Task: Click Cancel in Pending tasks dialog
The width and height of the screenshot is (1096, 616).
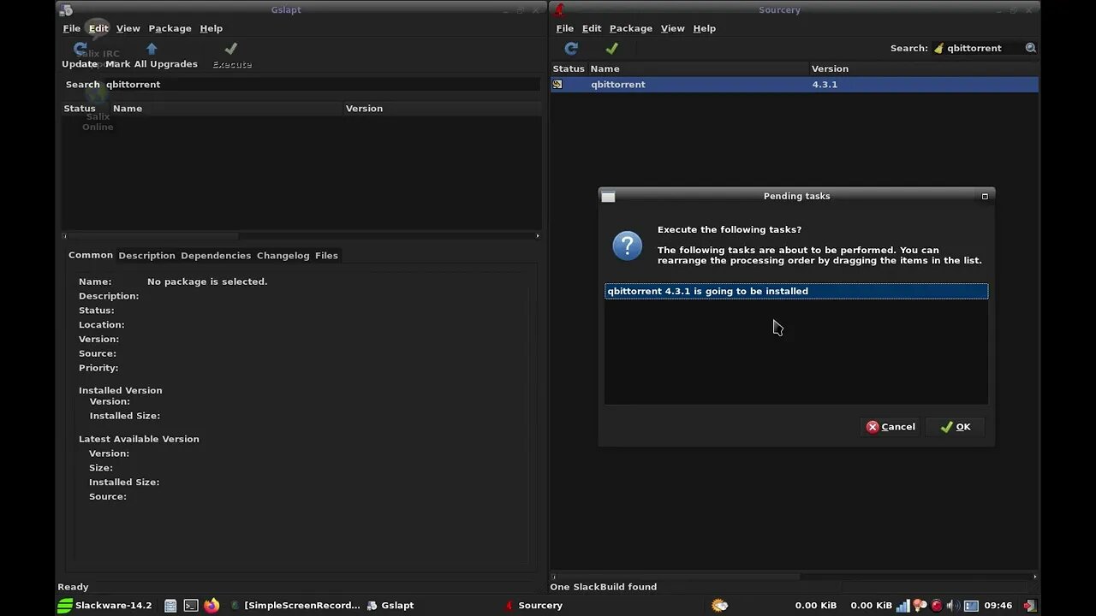Action: pyautogui.click(x=890, y=427)
